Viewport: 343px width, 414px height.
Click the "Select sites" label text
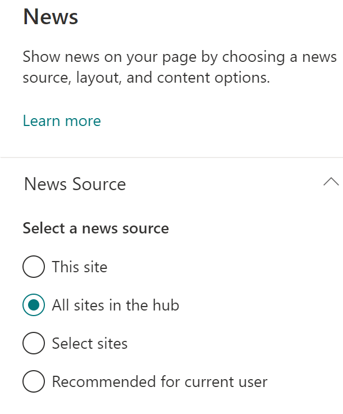pyautogui.click(x=89, y=343)
